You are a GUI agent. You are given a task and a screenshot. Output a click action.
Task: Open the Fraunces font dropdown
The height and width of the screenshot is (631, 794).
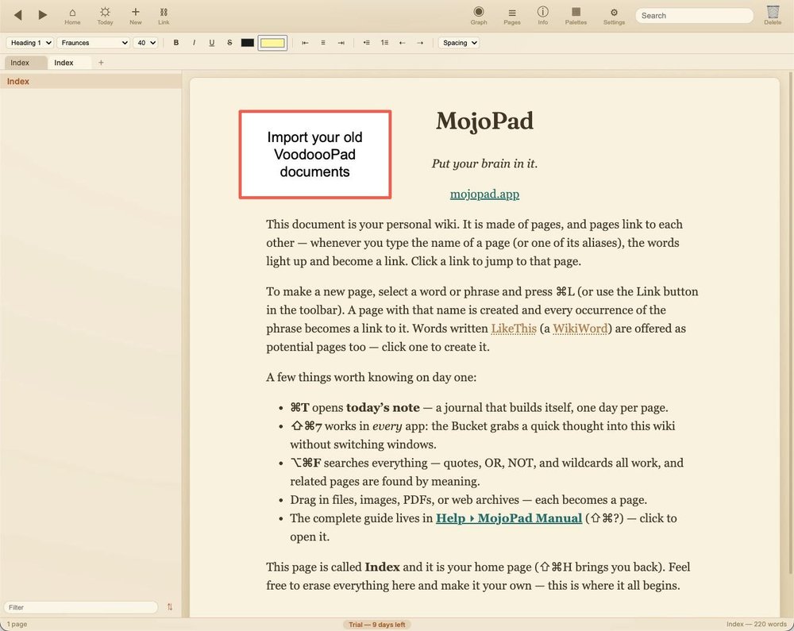point(94,43)
